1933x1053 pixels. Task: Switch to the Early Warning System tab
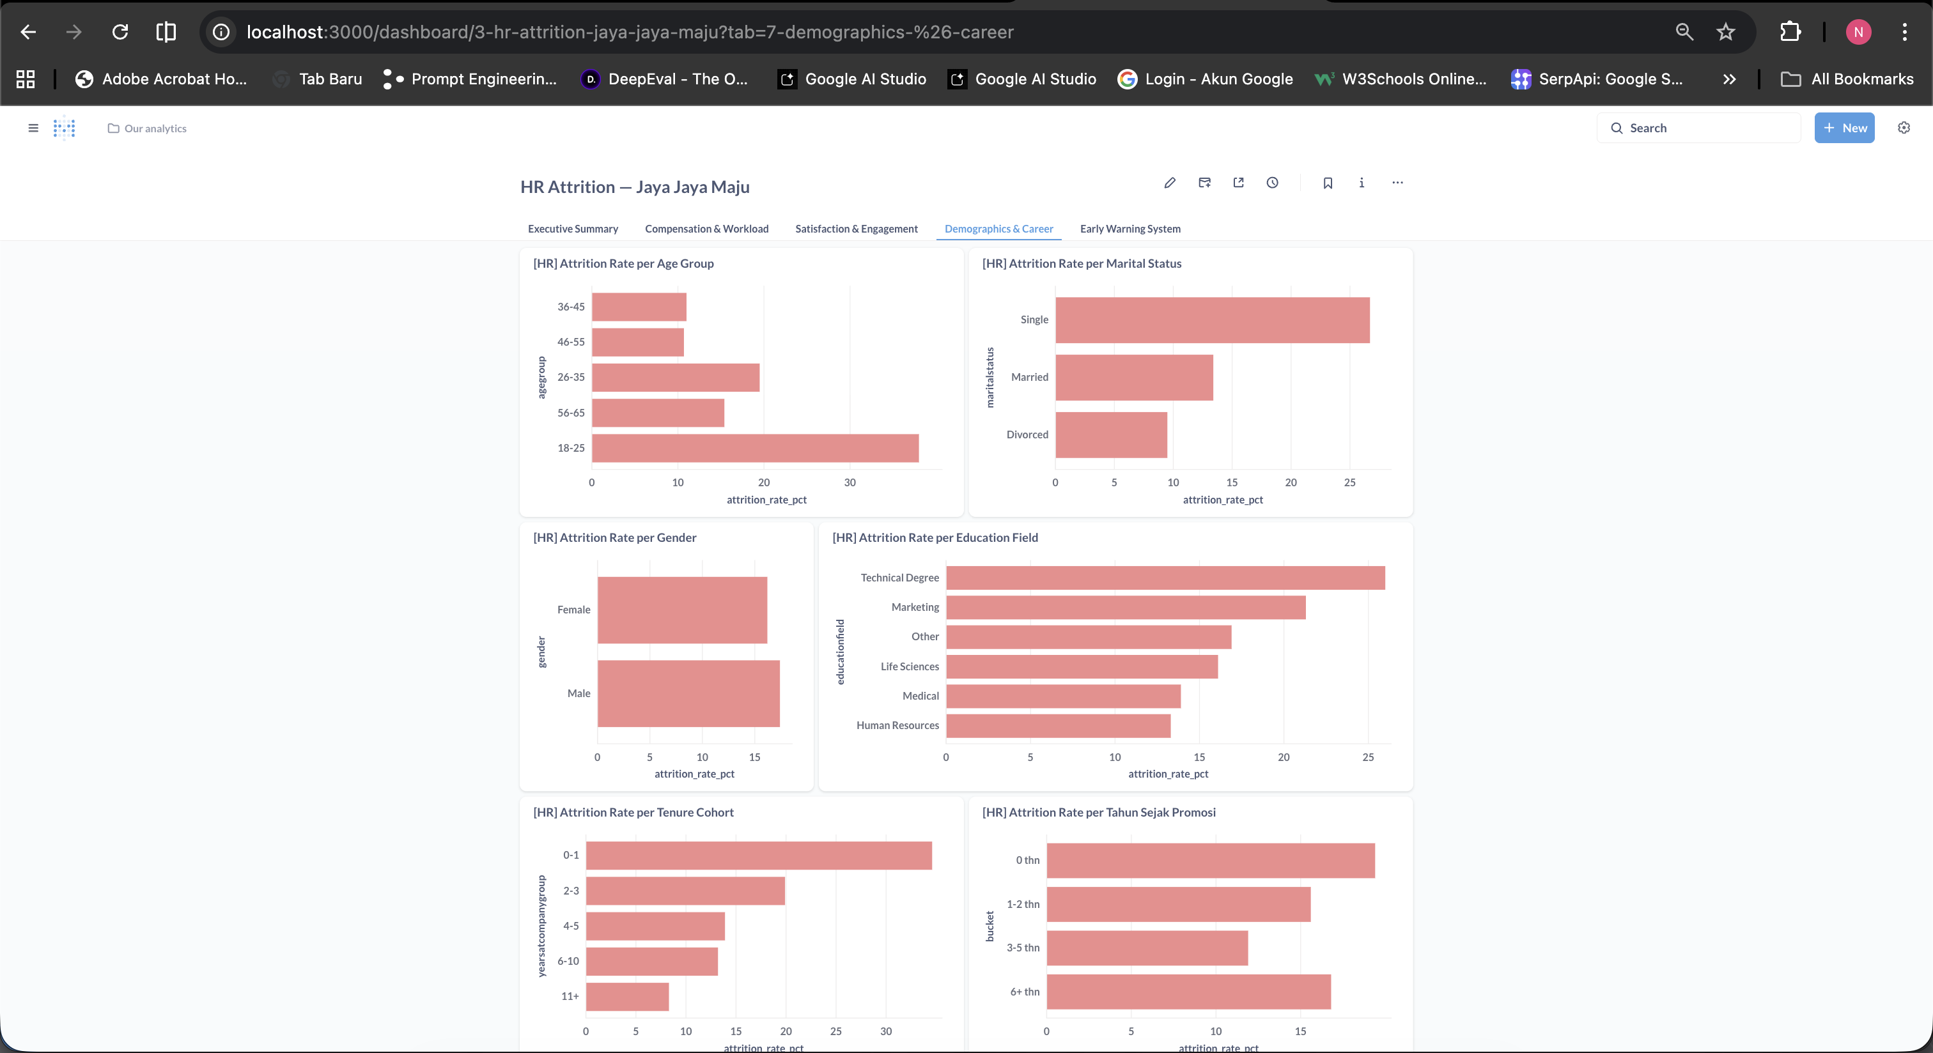click(1130, 229)
